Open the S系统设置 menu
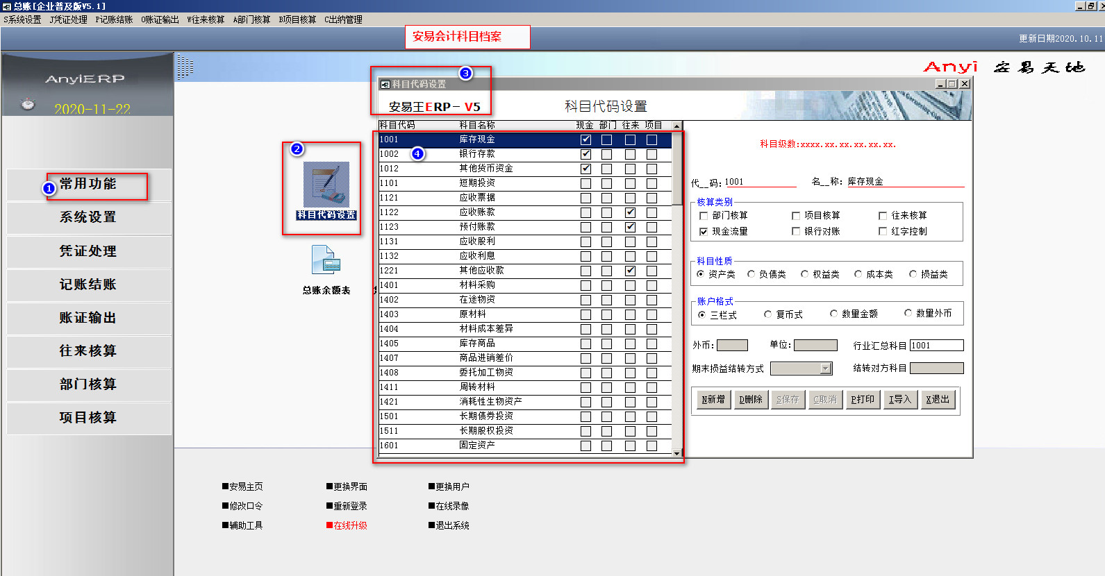 (22, 19)
